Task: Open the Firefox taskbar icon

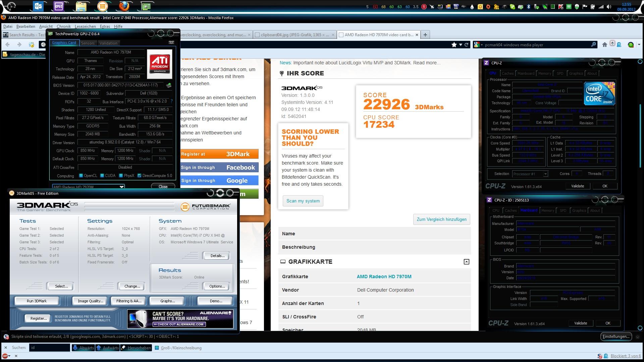Action: tap(124, 6)
